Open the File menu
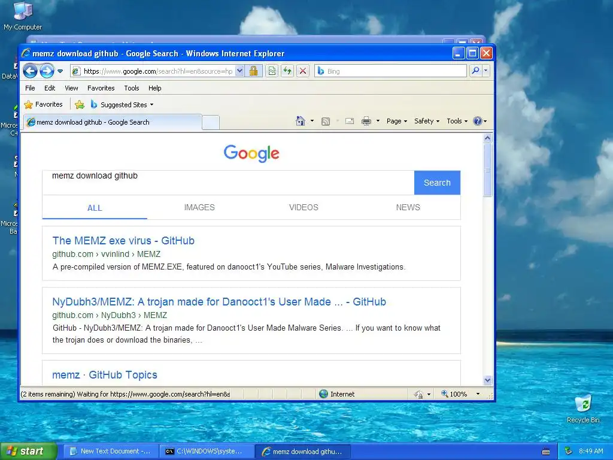Viewport: 613px width, 460px height. pos(30,88)
